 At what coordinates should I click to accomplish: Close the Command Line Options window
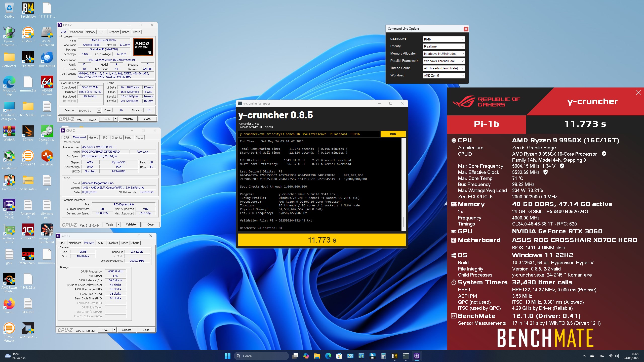[466, 29]
